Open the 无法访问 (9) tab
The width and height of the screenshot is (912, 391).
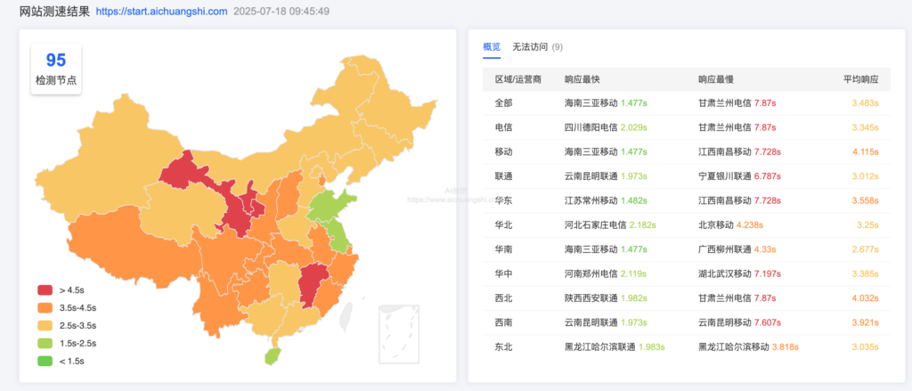(x=537, y=47)
